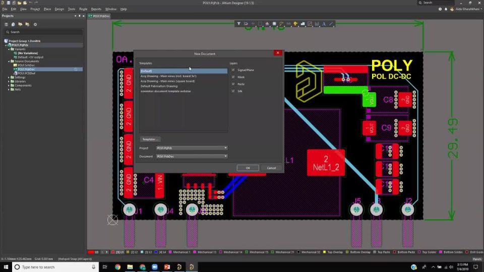The width and height of the screenshot is (484, 272).
Task: Click Cancel in New Document dialog
Action: click(271, 168)
